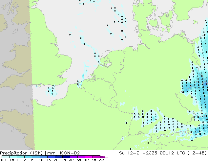Click the 20–25 mm legend color swatch
This screenshot has width=208, height=161.
click(59, 157)
